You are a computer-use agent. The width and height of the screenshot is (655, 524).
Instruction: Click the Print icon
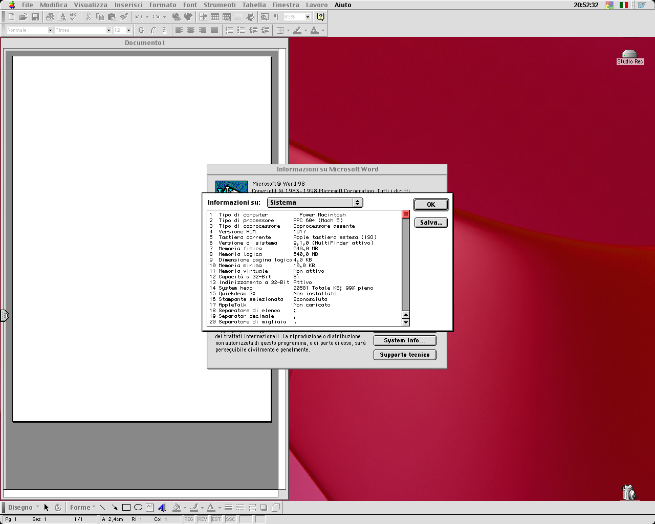coord(50,17)
